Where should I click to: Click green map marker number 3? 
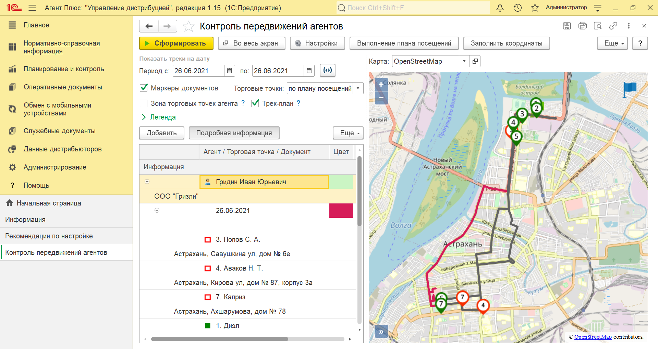pyautogui.click(x=522, y=114)
